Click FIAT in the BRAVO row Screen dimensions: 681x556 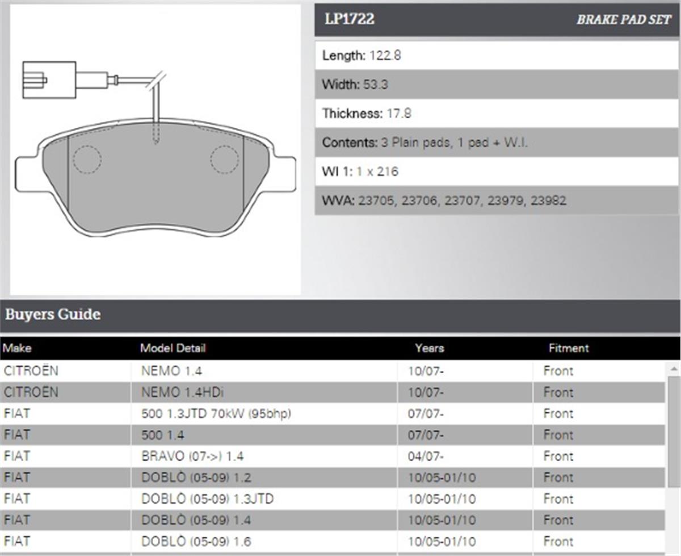pyautogui.click(x=17, y=457)
